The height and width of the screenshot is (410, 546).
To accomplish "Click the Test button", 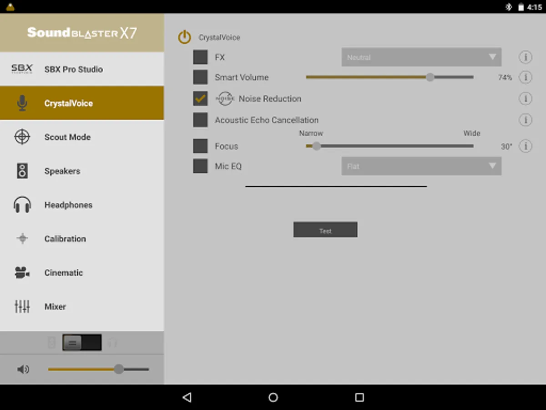I will click(325, 230).
